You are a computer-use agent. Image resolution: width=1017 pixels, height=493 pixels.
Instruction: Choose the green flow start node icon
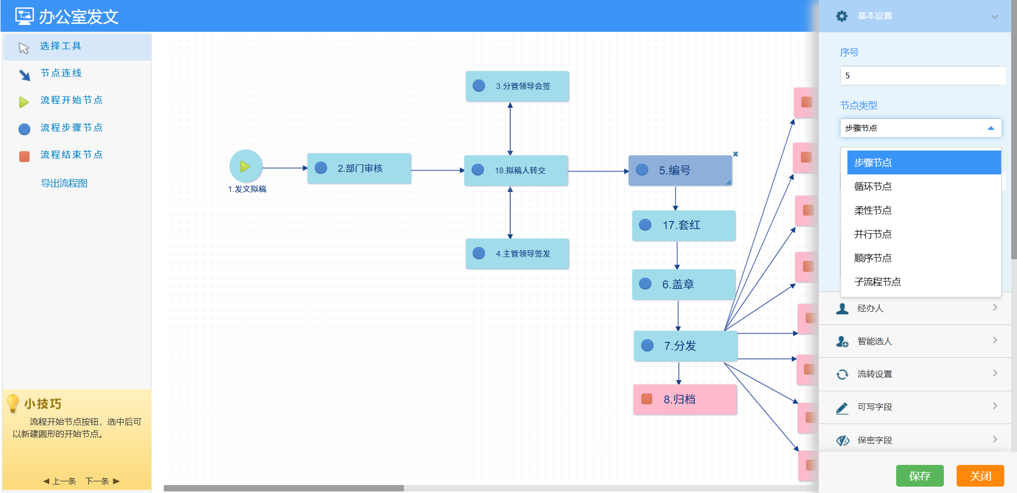pos(24,102)
